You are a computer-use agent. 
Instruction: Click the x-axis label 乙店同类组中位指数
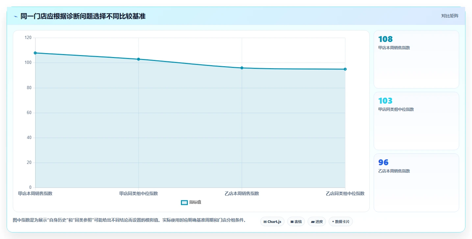[x=345, y=193]
